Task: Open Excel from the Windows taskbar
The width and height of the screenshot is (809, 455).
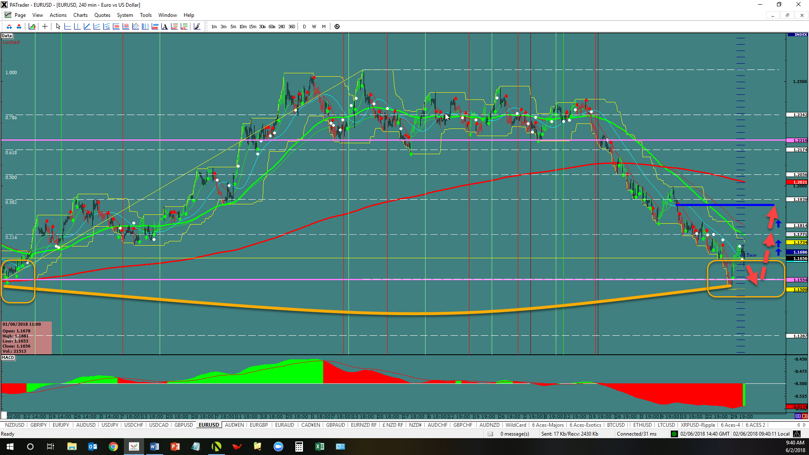Action: [x=319, y=447]
